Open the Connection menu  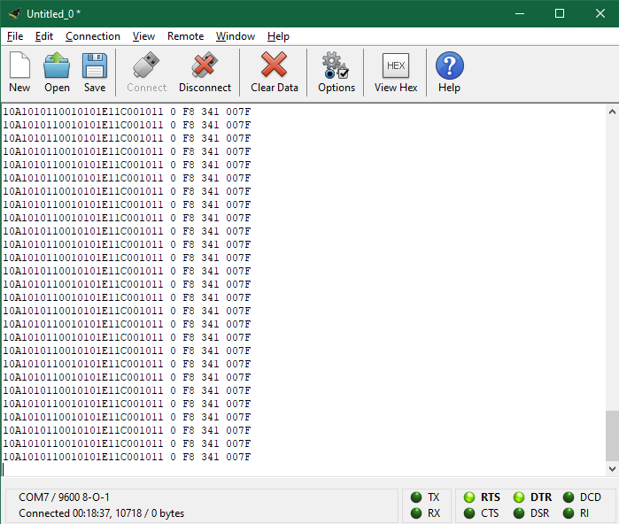(93, 36)
